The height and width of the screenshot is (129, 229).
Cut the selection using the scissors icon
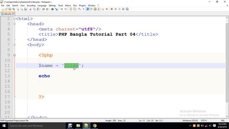pos(30,9)
